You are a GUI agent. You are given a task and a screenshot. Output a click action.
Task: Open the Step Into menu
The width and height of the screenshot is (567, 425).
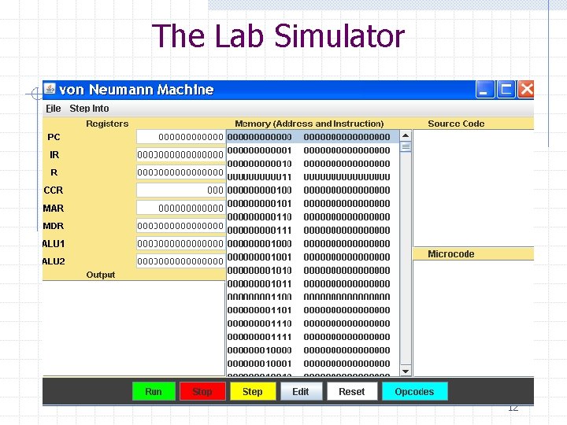pyautogui.click(x=89, y=109)
